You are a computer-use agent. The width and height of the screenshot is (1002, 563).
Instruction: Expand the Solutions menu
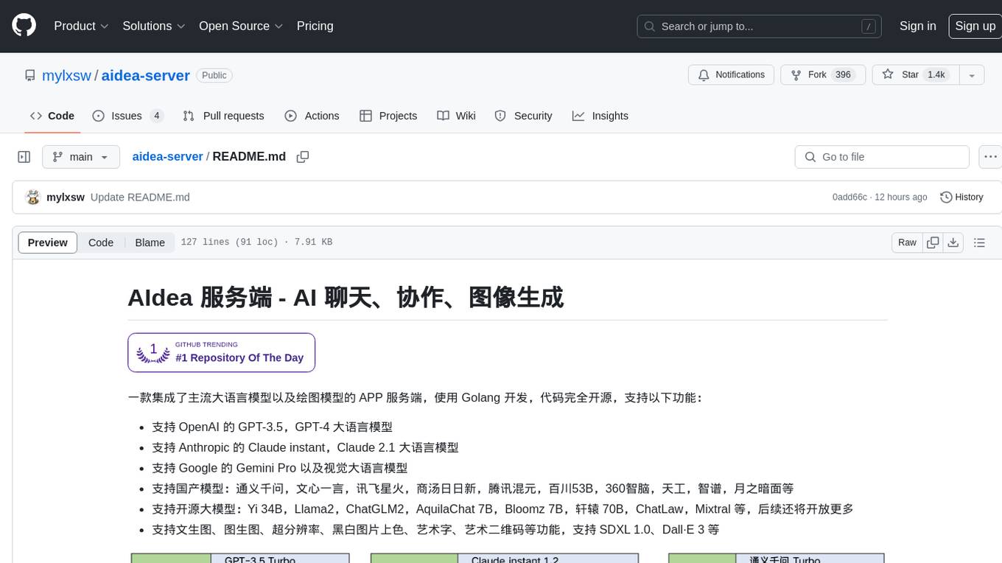153,26
